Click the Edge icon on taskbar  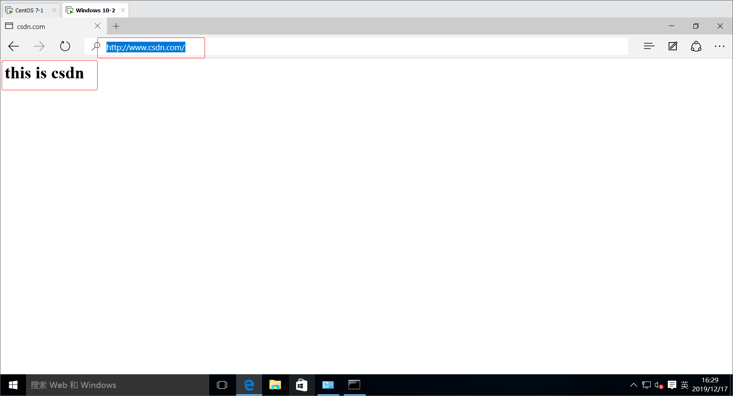pos(249,385)
